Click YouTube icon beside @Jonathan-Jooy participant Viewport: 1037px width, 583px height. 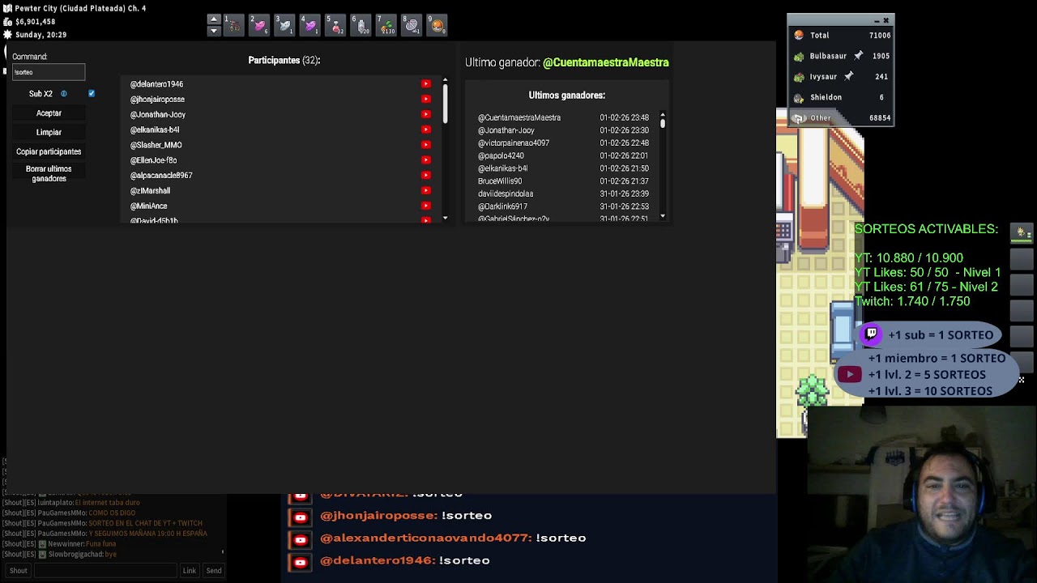(x=426, y=114)
